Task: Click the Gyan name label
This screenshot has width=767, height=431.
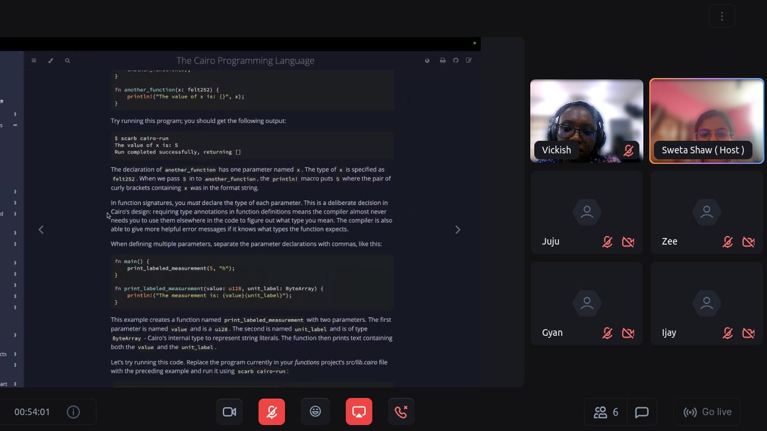Action: click(552, 333)
